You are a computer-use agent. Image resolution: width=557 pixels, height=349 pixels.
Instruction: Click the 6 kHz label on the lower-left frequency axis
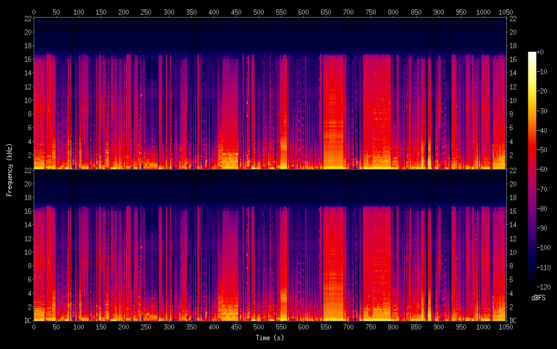tap(28, 280)
